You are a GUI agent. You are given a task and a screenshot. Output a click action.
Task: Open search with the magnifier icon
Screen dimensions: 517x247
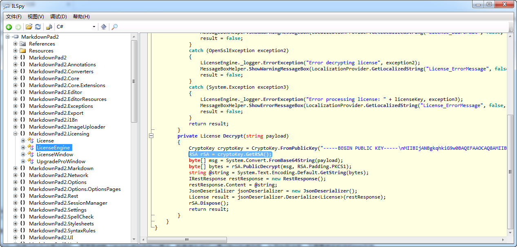coord(115,27)
